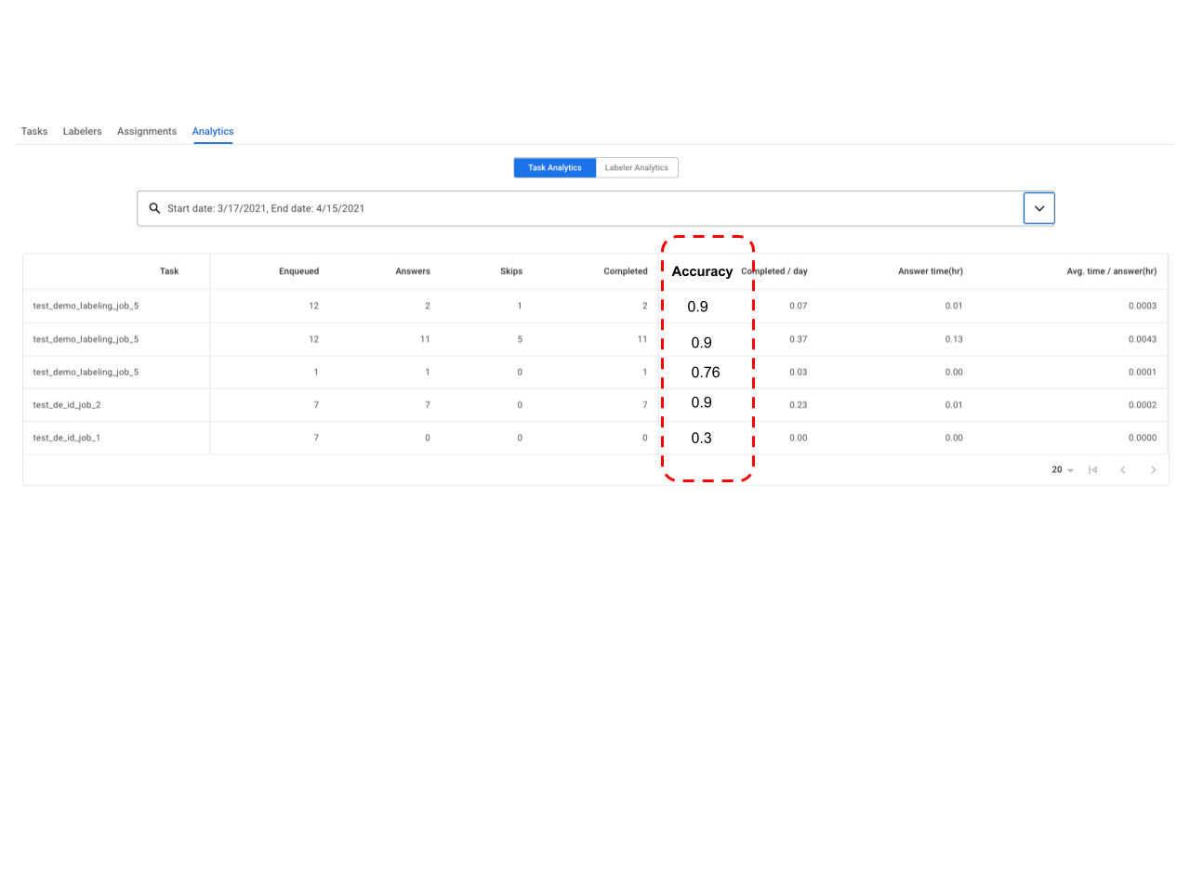
Task: Switch to the Labeler Analytics toggle
Action: [x=637, y=167]
